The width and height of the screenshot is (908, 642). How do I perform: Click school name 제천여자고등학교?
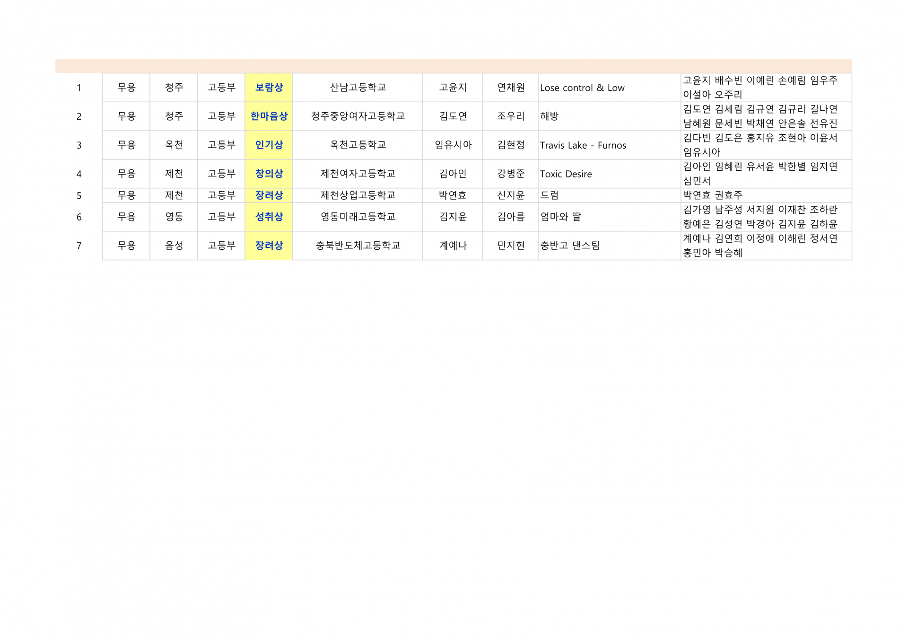(x=358, y=174)
